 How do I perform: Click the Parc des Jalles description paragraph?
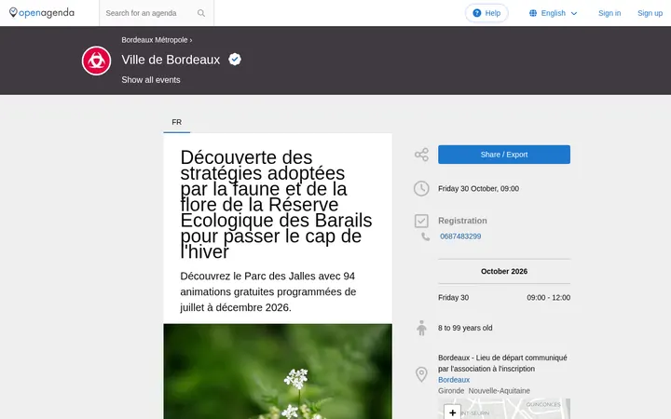point(267,291)
